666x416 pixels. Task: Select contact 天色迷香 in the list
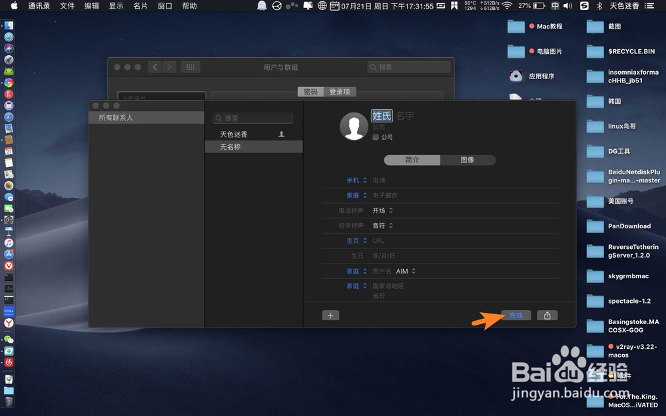[x=254, y=134]
